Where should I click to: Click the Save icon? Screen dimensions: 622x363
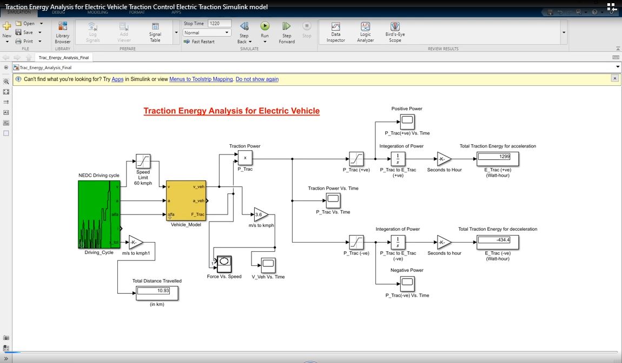click(x=18, y=32)
